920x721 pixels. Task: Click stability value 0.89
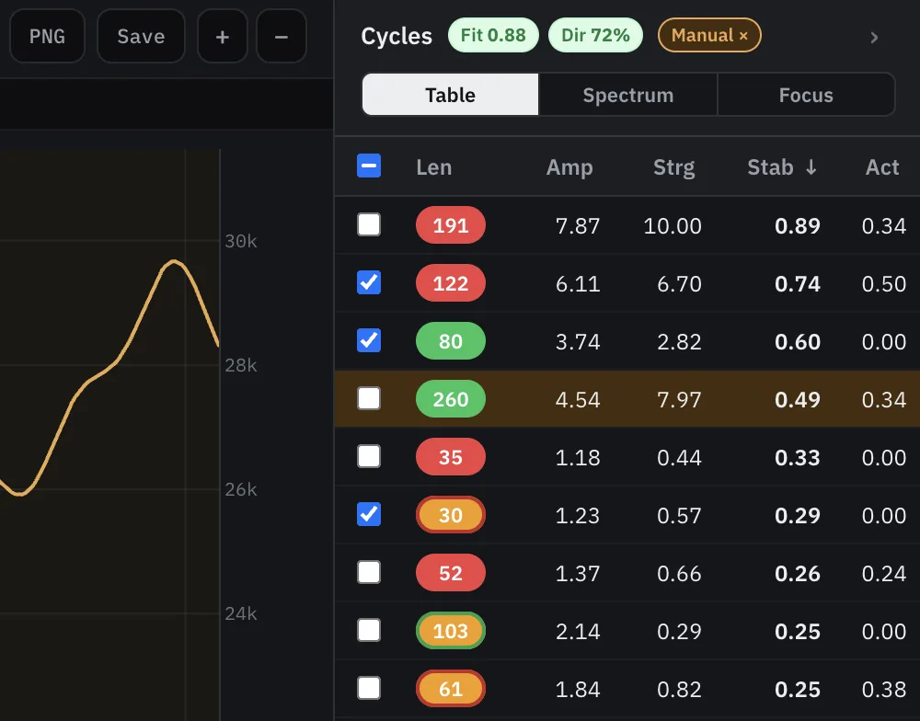[798, 226]
